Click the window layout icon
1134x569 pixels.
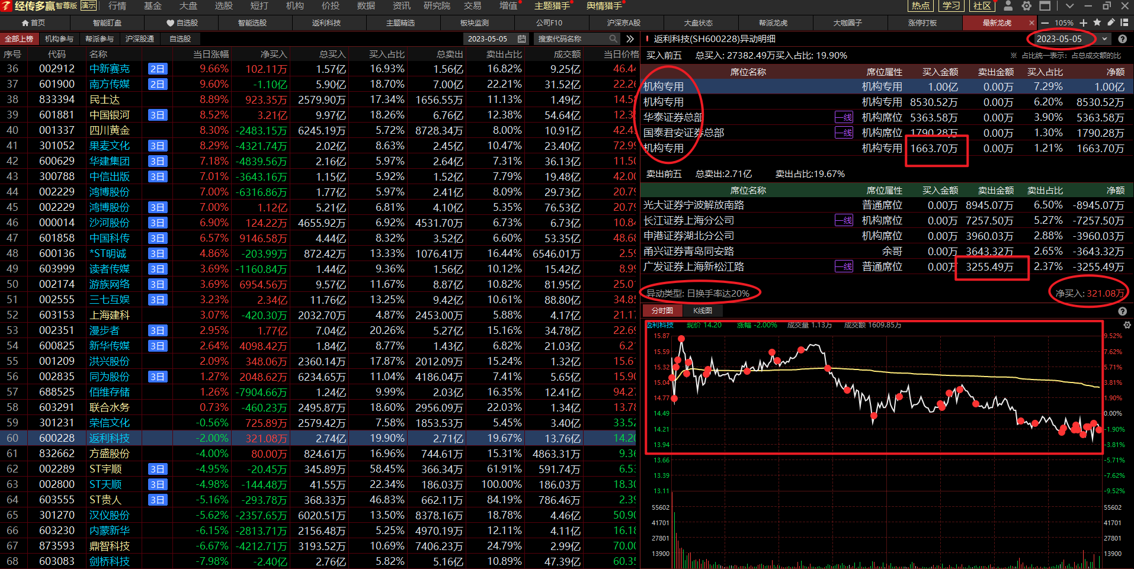point(1045,6)
